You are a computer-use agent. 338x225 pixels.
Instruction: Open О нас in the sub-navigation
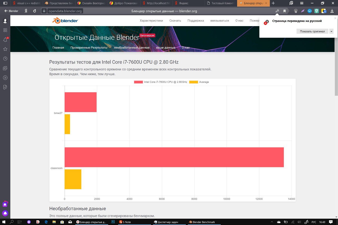(186, 48)
